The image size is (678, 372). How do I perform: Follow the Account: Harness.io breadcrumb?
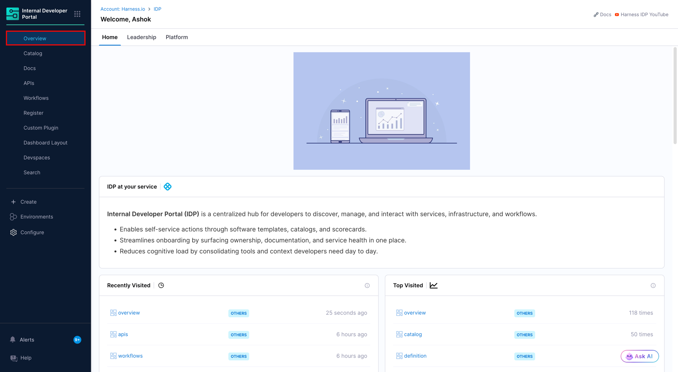point(123,9)
